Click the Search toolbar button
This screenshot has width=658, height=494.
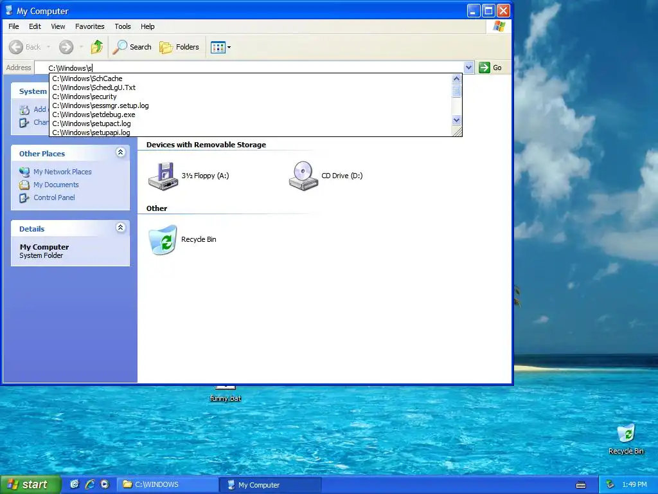point(132,47)
